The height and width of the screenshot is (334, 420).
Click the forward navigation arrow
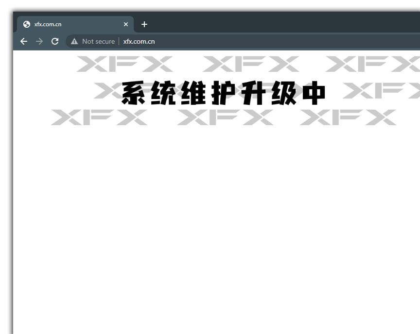39,41
